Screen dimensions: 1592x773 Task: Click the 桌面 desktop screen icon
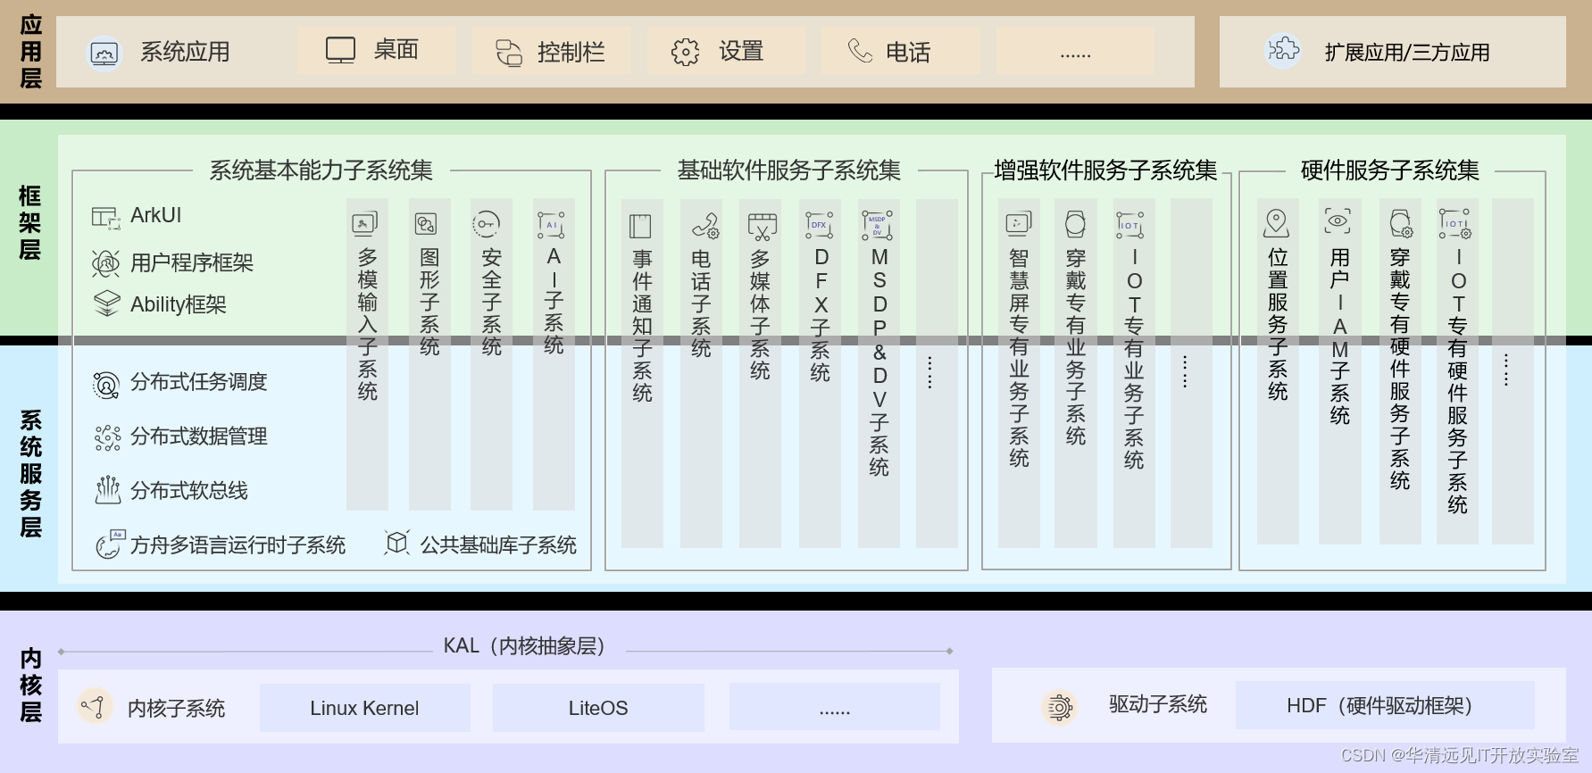pyautogui.click(x=340, y=50)
